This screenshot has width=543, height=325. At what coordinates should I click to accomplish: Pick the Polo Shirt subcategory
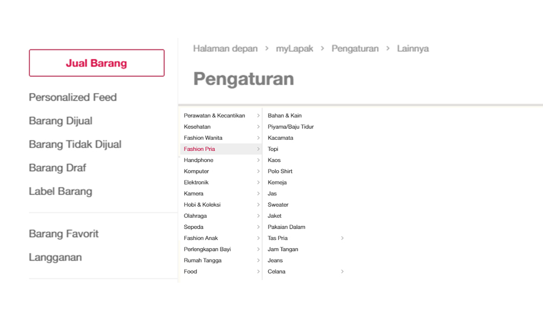(280, 171)
